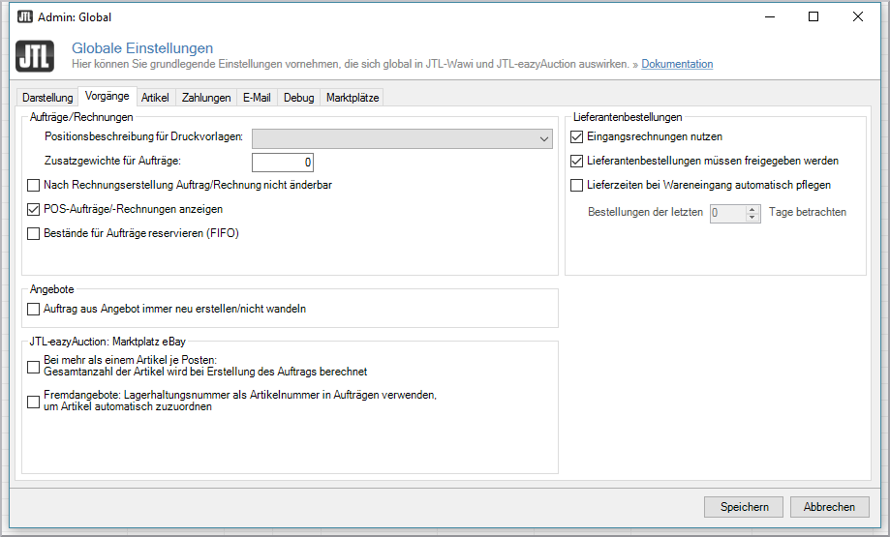The image size is (890, 537).
Task: Go to the E-Mail tab
Action: click(257, 98)
